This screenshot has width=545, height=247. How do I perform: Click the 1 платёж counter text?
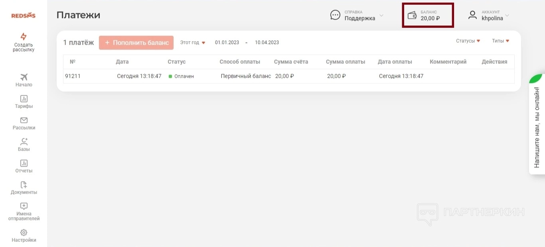(x=79, y=42)
